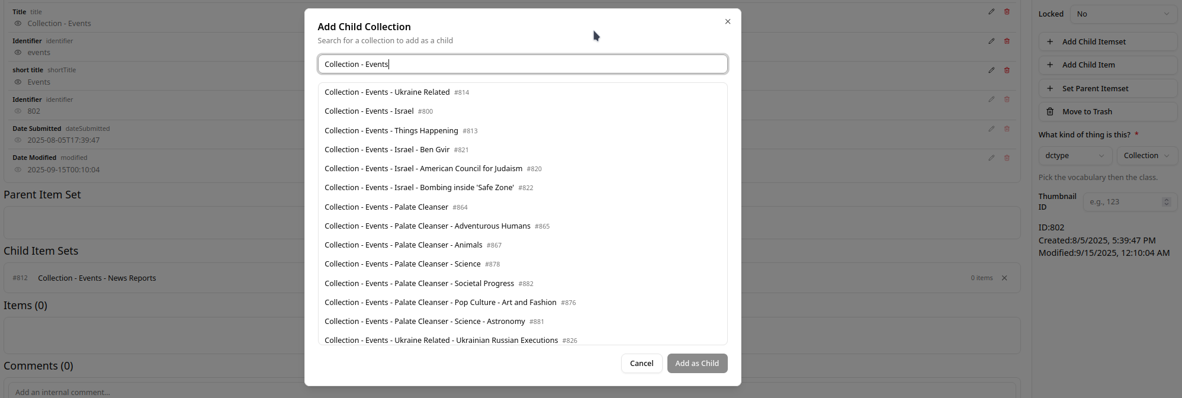
Task: Edit the Date Submitted pencil icon
Action: point(991,129)
